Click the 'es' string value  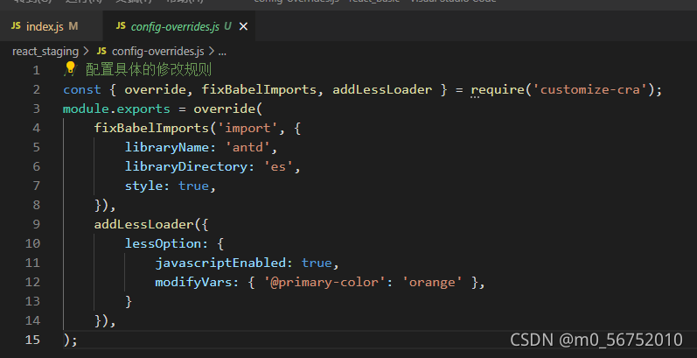(x=278, y=166)
